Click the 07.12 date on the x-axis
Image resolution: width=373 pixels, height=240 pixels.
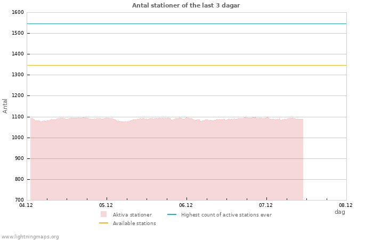click(266, 205)
